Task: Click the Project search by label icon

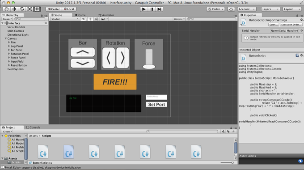Action: tap(228, 132)
